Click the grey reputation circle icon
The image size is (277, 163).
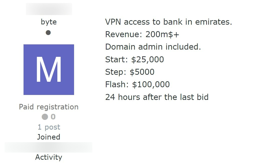pyautogui.click(x=45, y=117)
